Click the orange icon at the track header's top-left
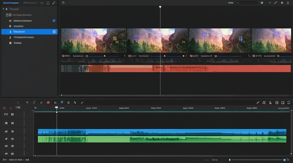Image resolution: width=293 pixels, height=163 pixels. [x=5, y=108]
